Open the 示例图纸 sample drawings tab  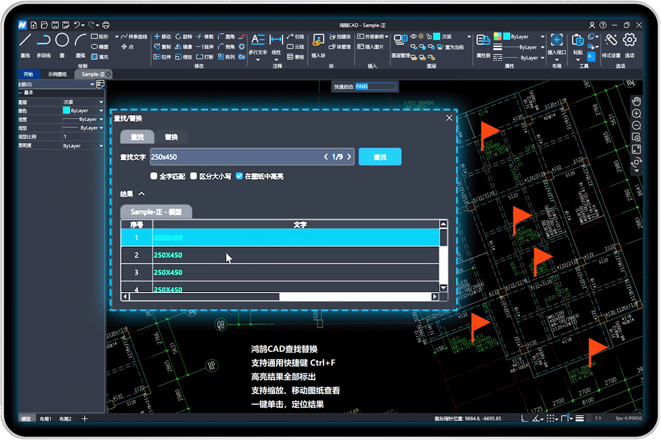tap(57, 74)
